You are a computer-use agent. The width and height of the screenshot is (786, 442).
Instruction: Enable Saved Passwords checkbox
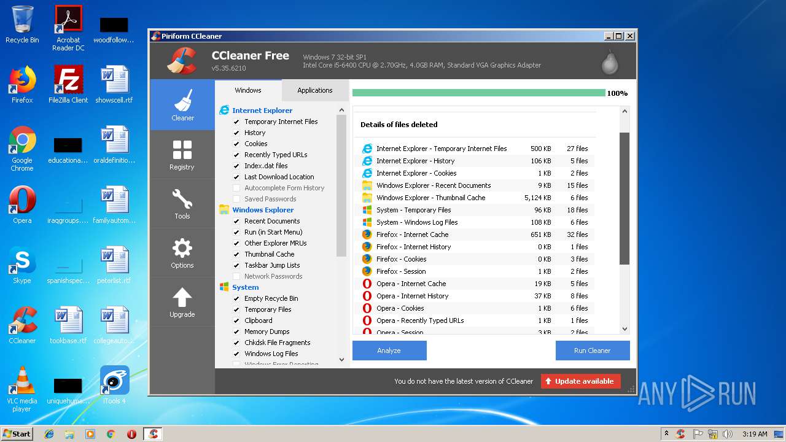click(x=236, y=199)
